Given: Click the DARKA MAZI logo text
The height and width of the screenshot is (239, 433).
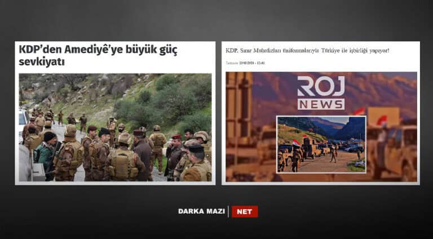Looking at the screenshot, I should 202,211.
